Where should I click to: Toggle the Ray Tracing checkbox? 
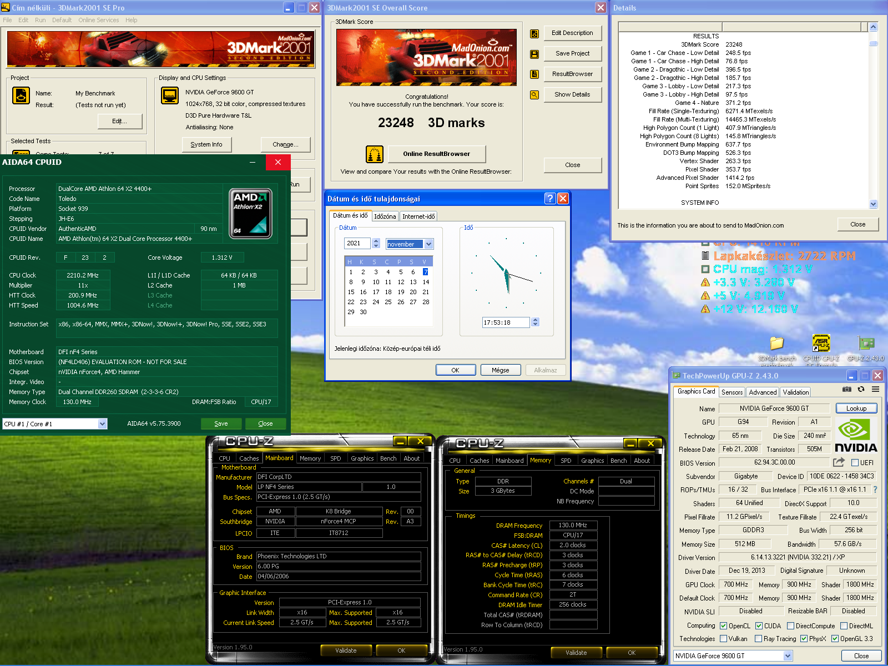coord(758,639)
